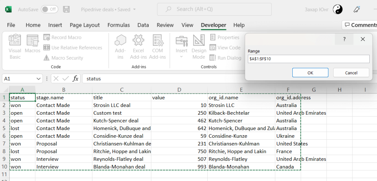The height and width of the screenshot is (181, 377).
Task: Click the Canada cell
Action: coord(288,167)
